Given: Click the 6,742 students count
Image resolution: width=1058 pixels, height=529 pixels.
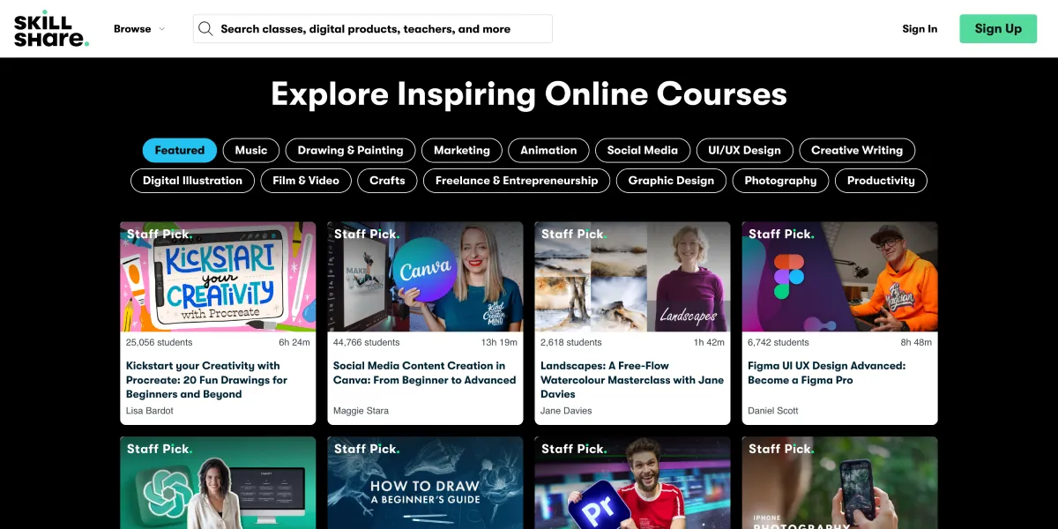Looking at the screenshot, I should 779,342.
